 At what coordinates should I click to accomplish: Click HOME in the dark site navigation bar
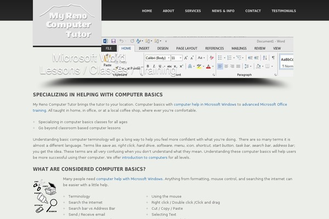pyautogui.click(x=146, y=11)
